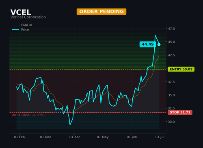Click the 01 Feb date label
This screenshot has height=148, width=203.
[19, 137]
